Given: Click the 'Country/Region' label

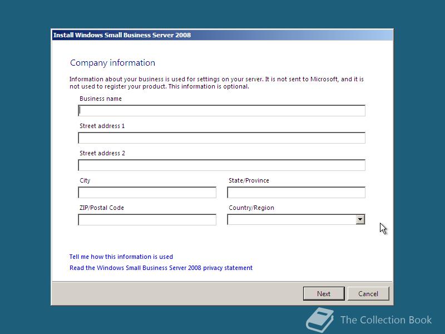Looking at the screenshot, I should [x=251, y=208].
